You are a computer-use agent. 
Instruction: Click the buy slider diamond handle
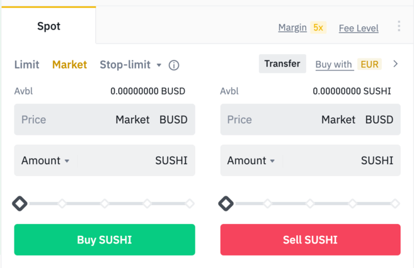[x=20, y=203]
